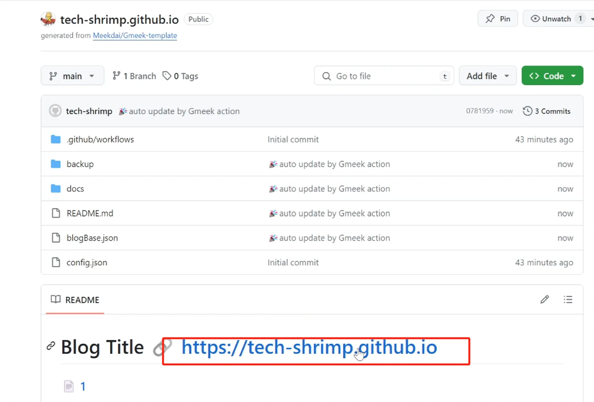This screenshot has height=402, width=594.
Task: Click the tech-shrimp repository avatar icon
Action: [x=48, y=19]
